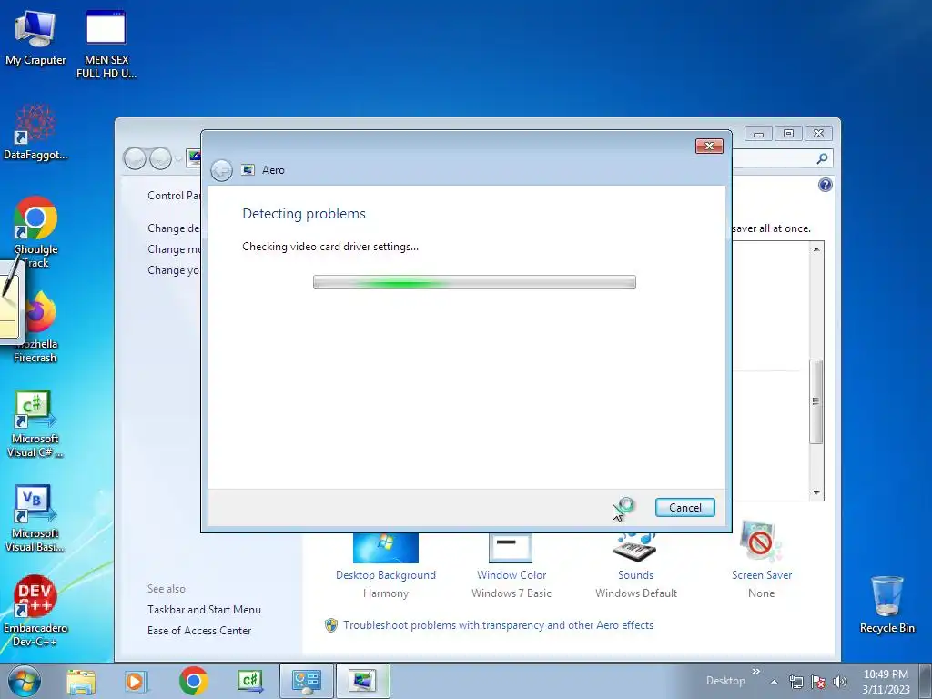Open Sounds settings link
Viewport: 932px width, 699px height.
click(635, 575)
